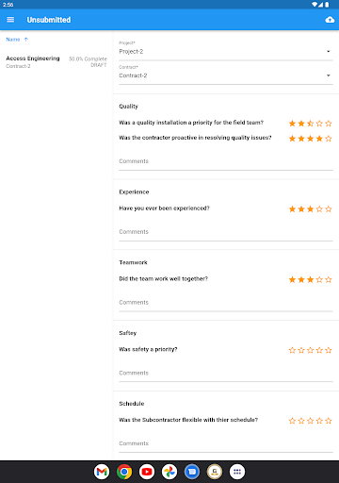
Task: Rate schedule flexibility one star
Action: 292,421
